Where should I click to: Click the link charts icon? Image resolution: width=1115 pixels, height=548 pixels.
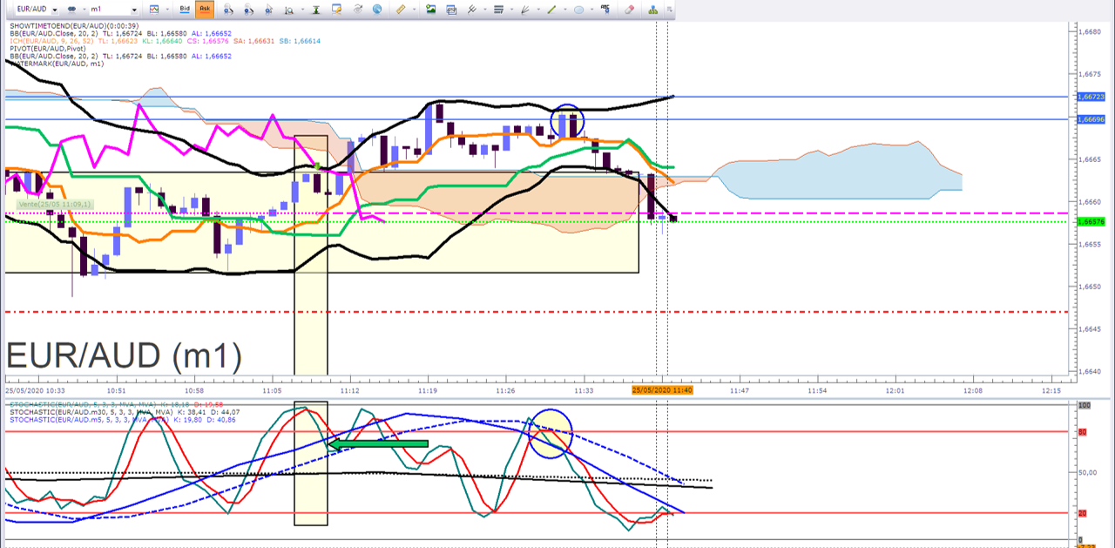(71, 9)
